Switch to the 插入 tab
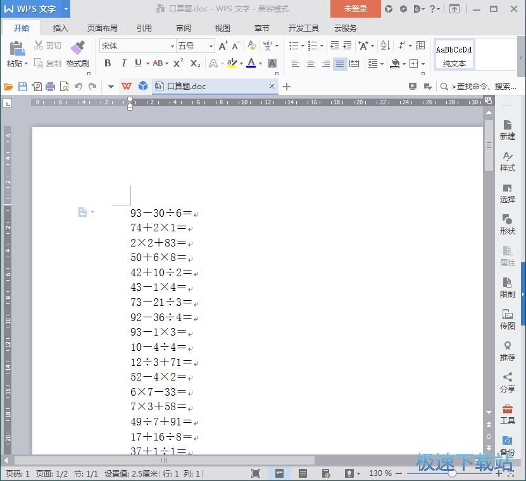The image size is (526, 481). (x=60, y=28)
